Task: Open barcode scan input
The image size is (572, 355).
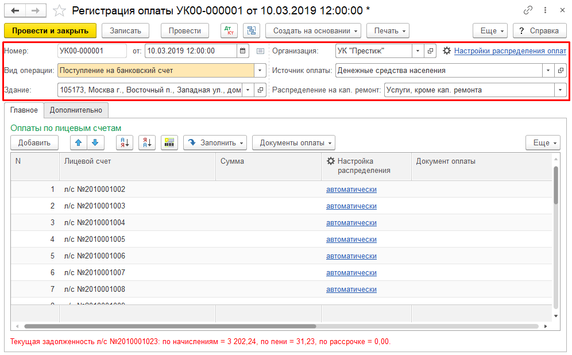Action: [x=169, y=142]
